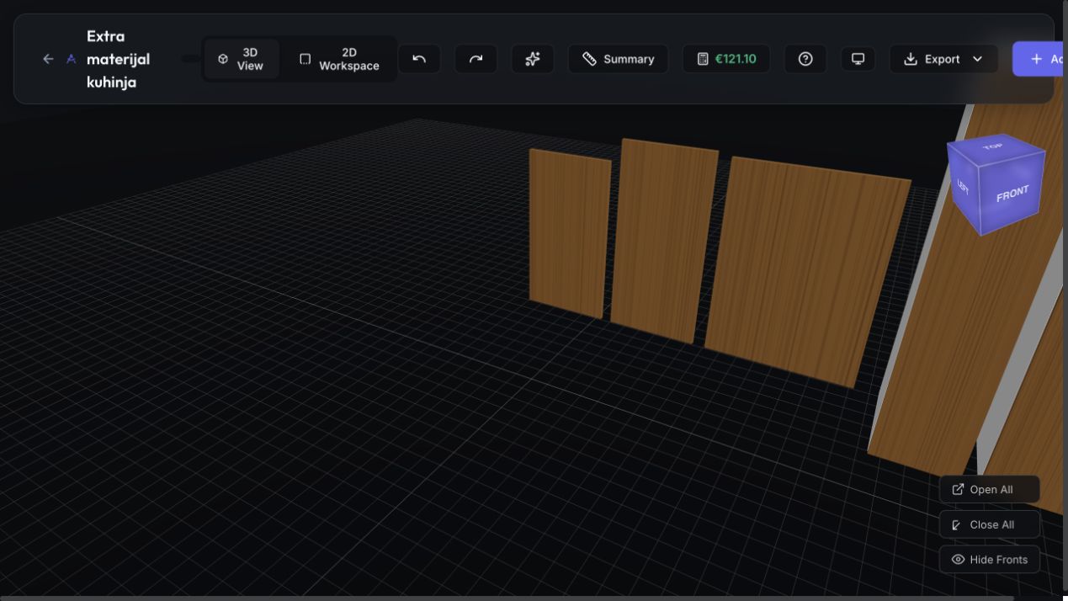Open the Summary panel
Image resolution: width=1068 pixels, height=601 pixels.
619,59
